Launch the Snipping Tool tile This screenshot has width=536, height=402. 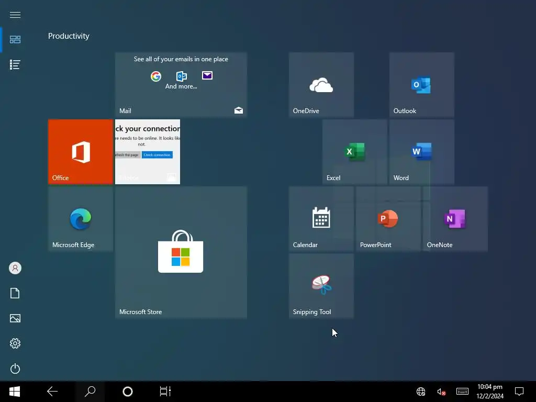(321, 285)
